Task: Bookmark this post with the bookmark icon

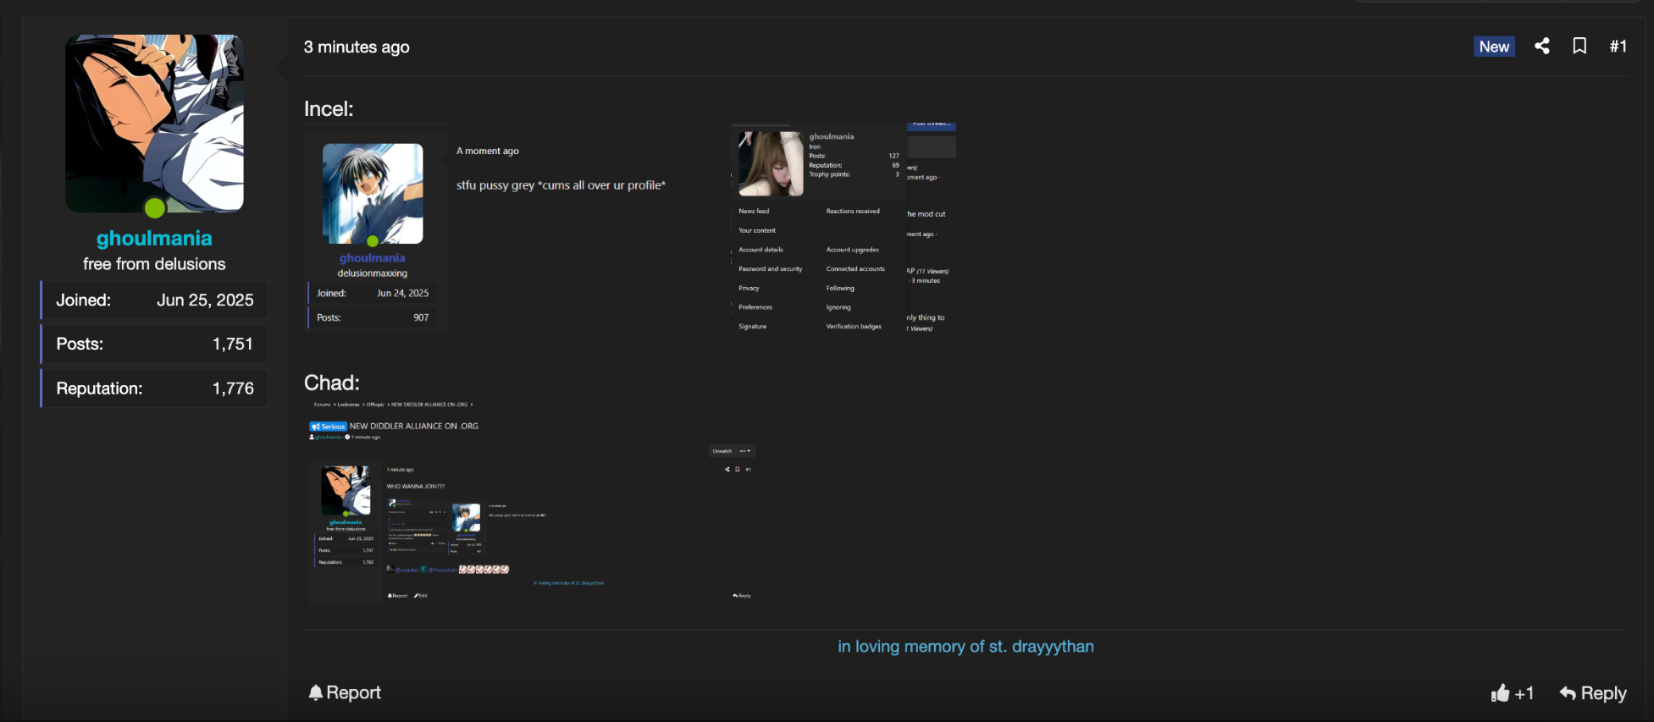Action: (x=1579, y=47)
